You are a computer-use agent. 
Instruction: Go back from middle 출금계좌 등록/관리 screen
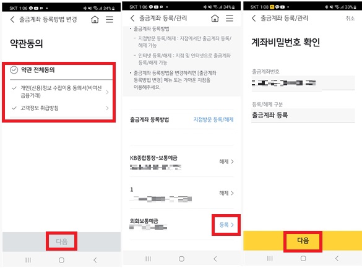(x=132, y=18)
